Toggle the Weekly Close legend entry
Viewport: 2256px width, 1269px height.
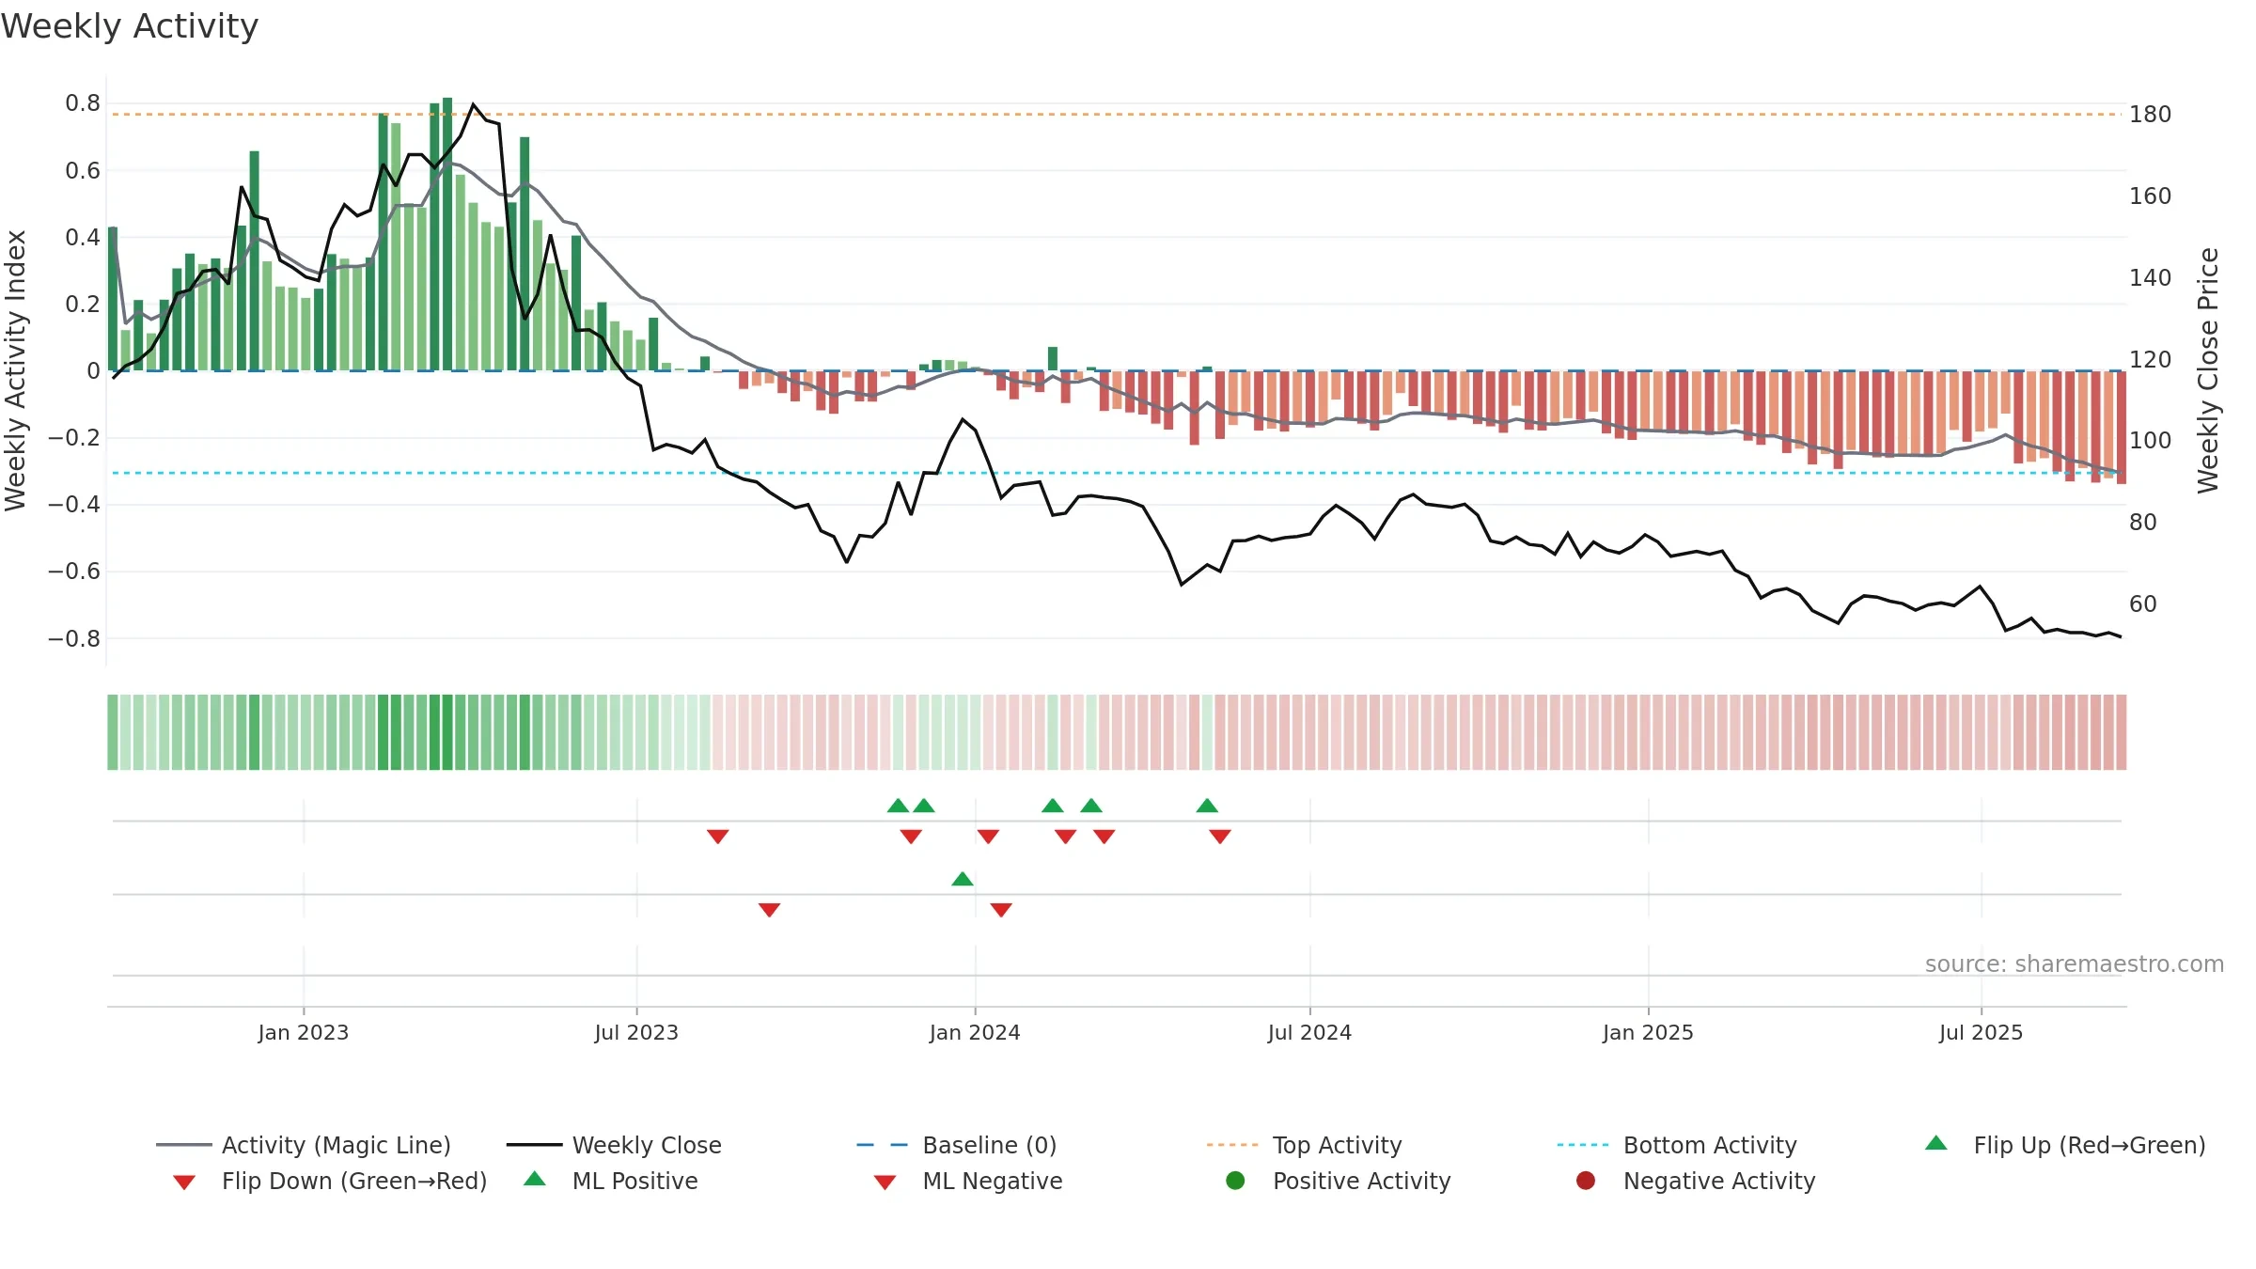click(x=614, y=1145)
